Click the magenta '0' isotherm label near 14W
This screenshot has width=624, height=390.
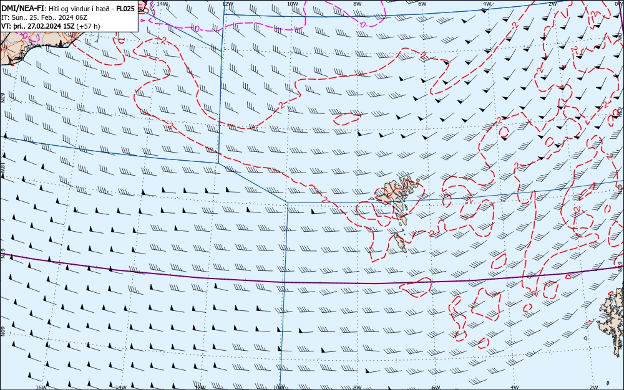[x=197, y=29]
